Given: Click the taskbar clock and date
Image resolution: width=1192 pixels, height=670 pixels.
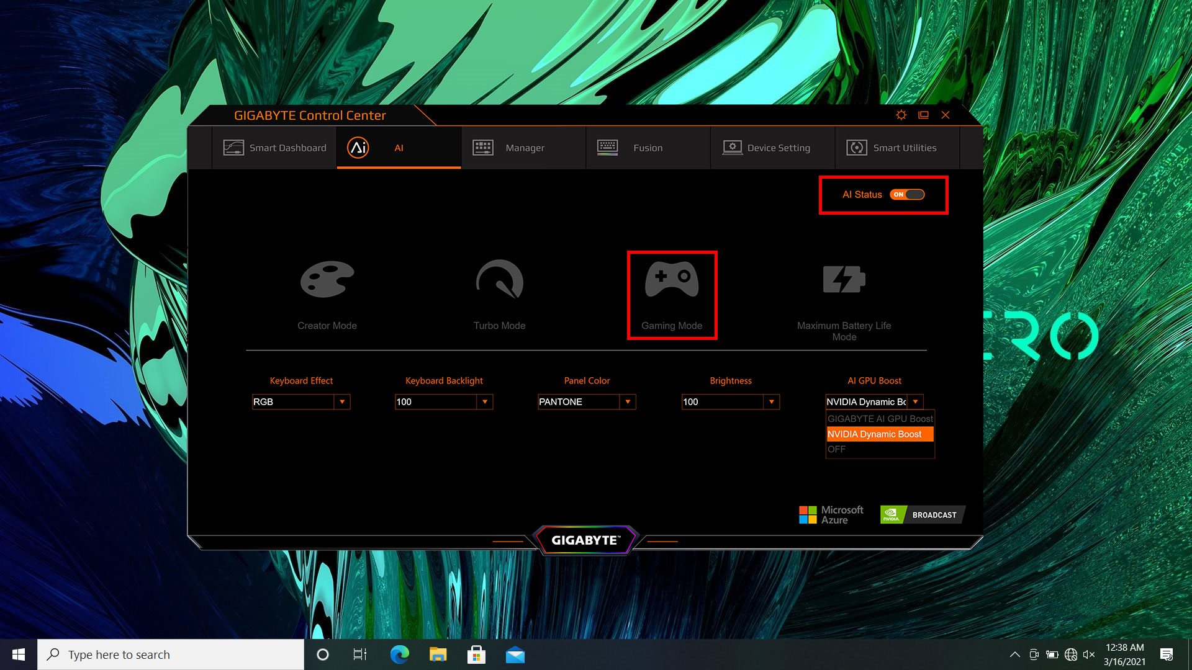Looking at the screenshot, I should (1124, 654).
